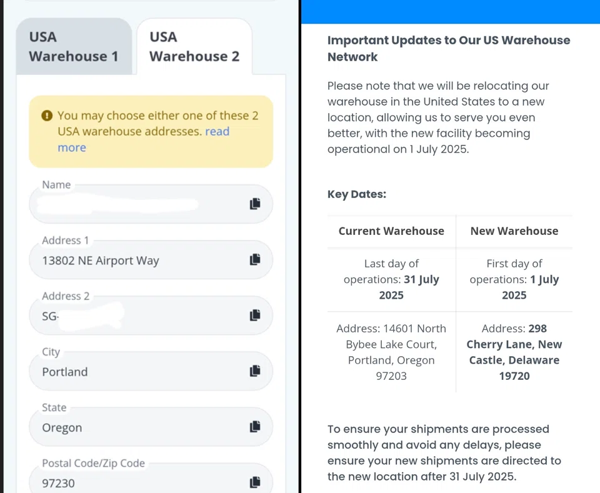Copy the City value Portland

(x=254, y=371)
